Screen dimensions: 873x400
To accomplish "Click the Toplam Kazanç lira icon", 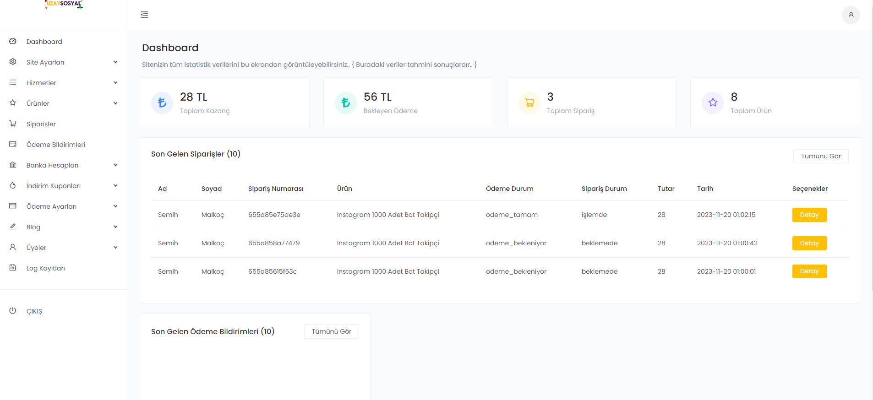I will [162, 103].
